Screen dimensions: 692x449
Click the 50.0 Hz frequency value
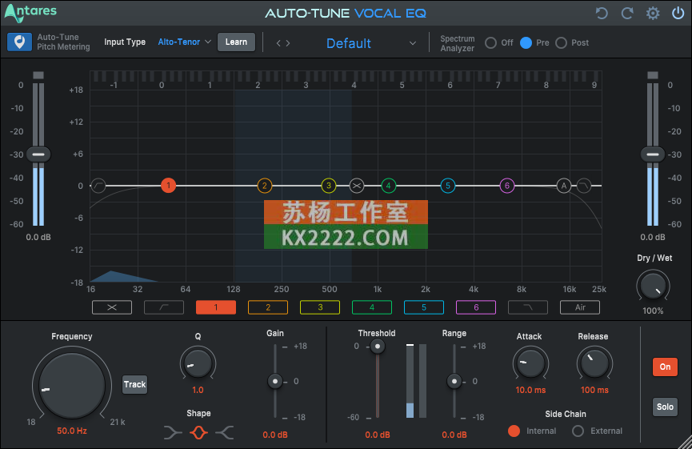pyautogui.click(x=72, y=431)
